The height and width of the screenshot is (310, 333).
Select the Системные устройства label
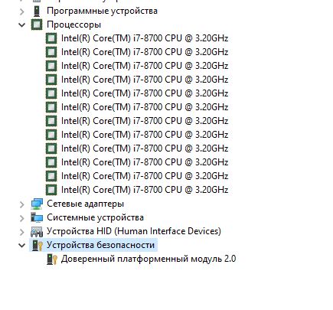[95, 217]
